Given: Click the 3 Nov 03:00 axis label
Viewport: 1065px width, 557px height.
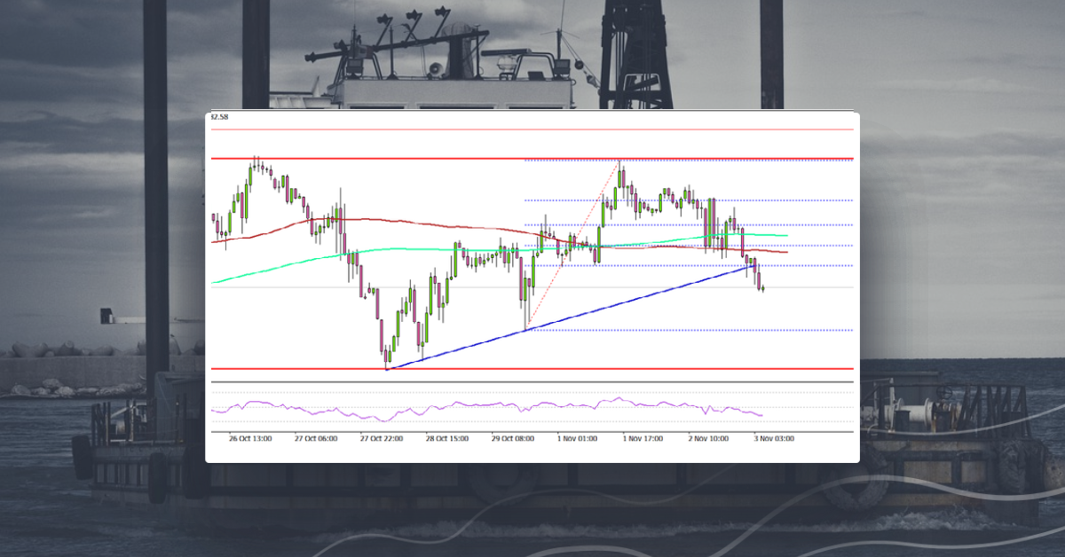Looking at the screenshot, I should pos(774,438).
